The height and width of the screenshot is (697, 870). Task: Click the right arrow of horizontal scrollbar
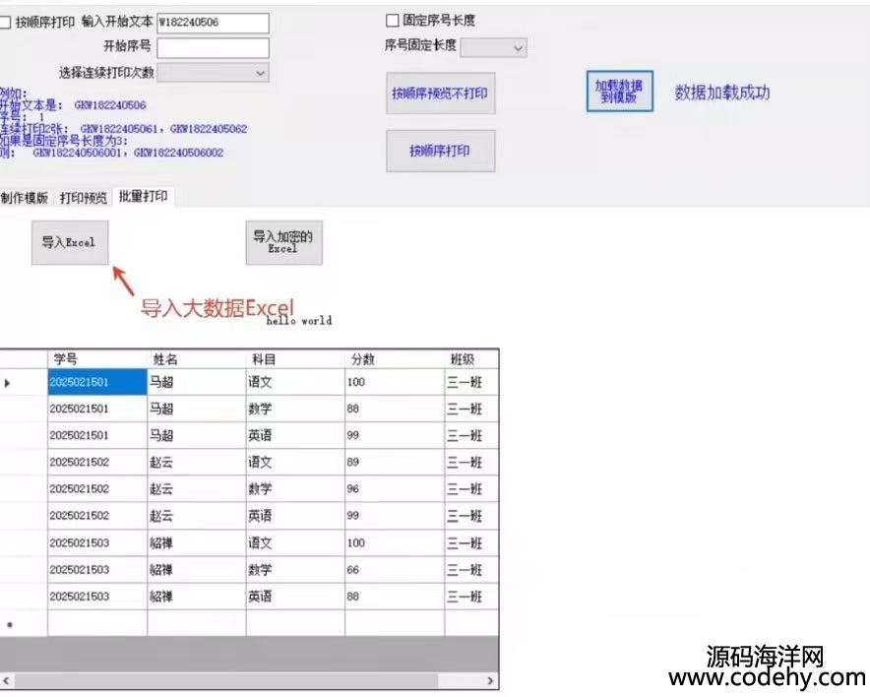click(x=492, y=681)
